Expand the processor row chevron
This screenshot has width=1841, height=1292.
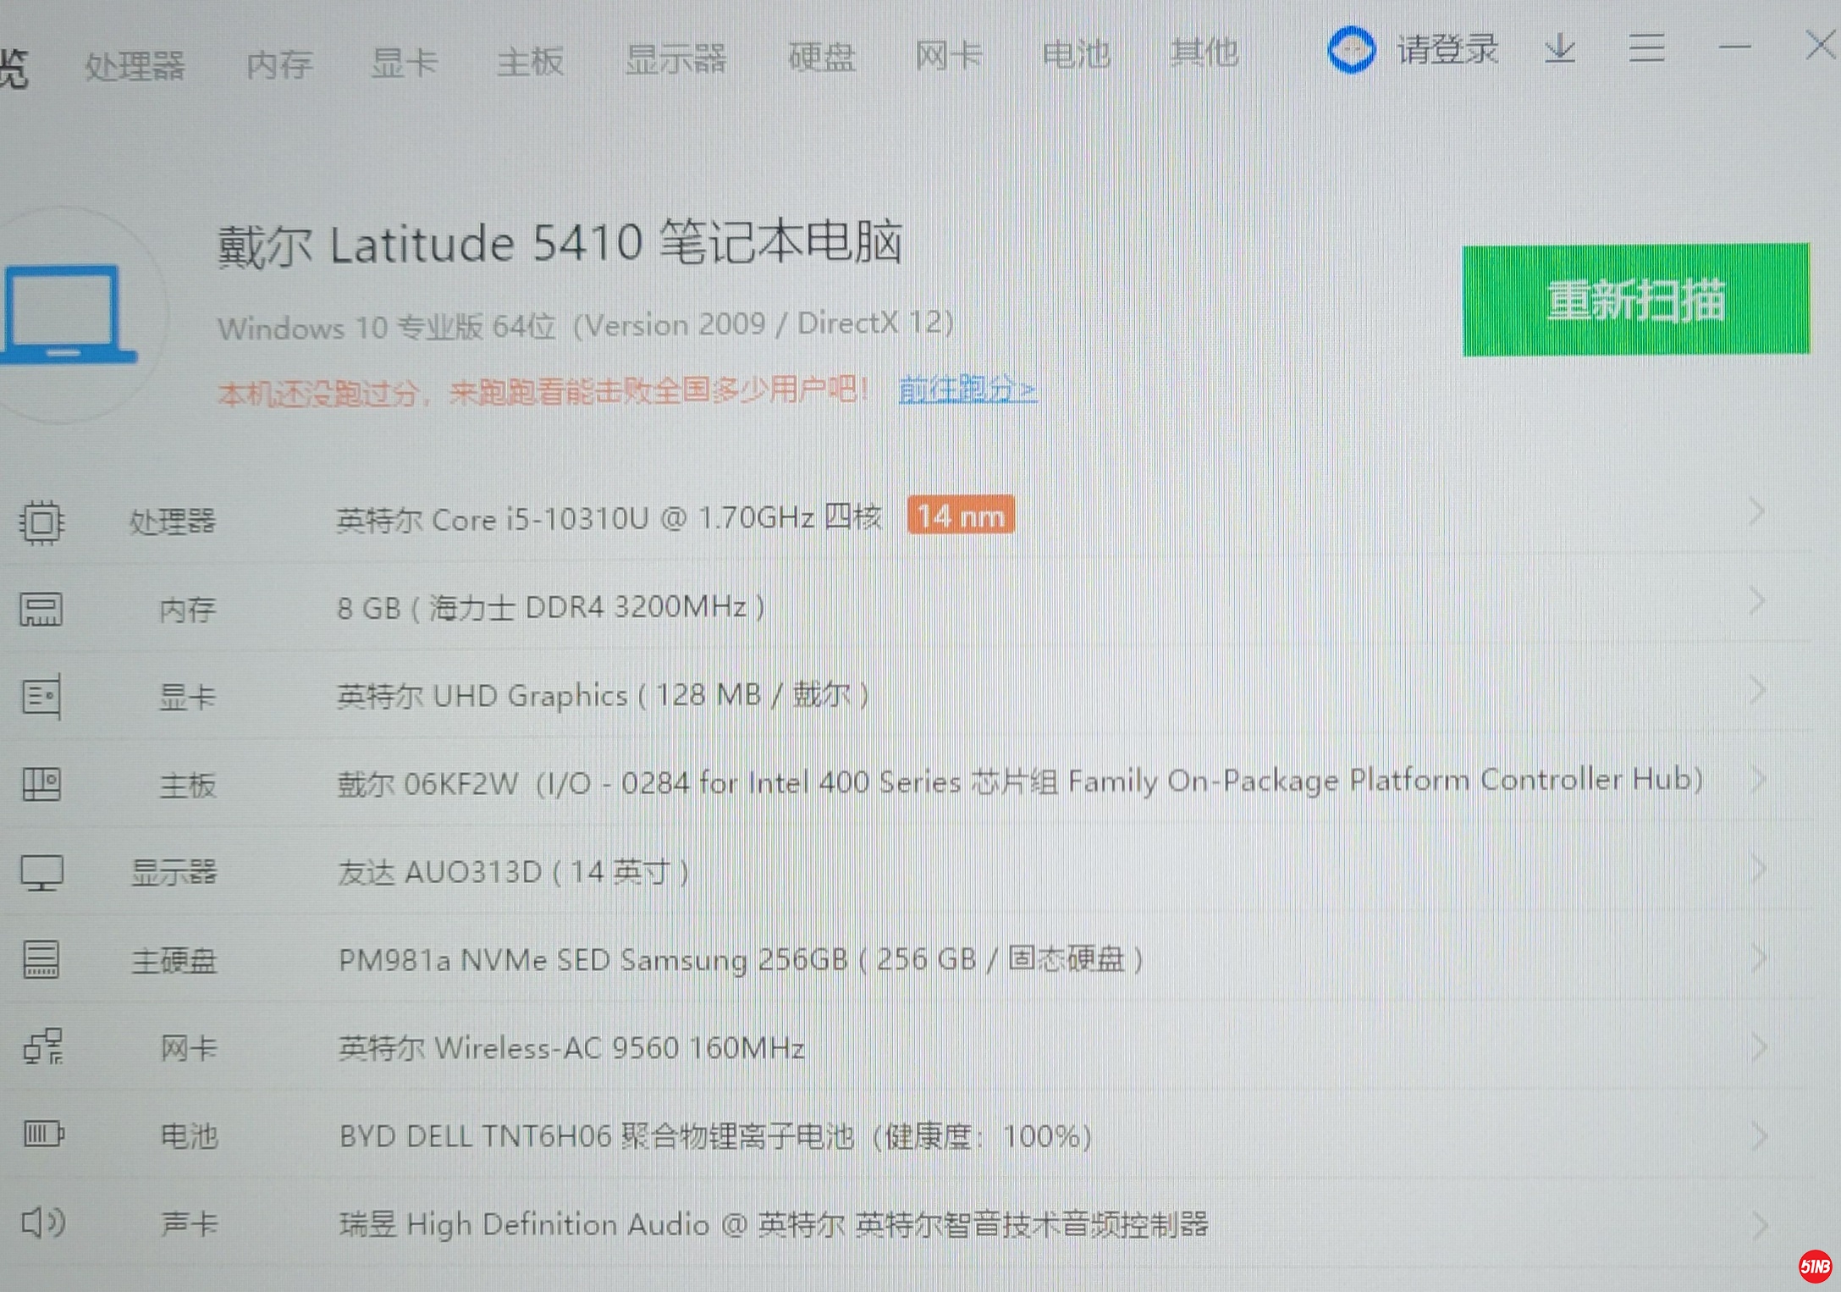1757,513
